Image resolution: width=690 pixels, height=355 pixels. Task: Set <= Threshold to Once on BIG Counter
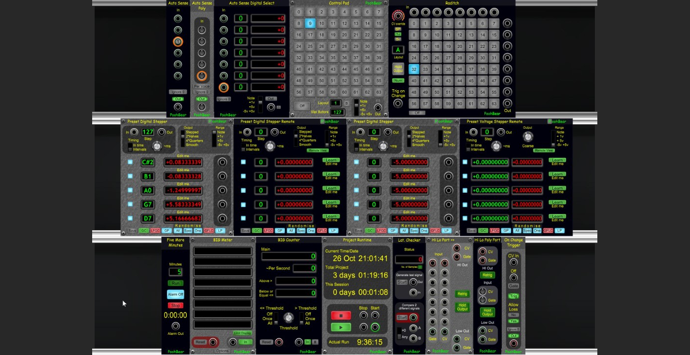tap(276, 319)
